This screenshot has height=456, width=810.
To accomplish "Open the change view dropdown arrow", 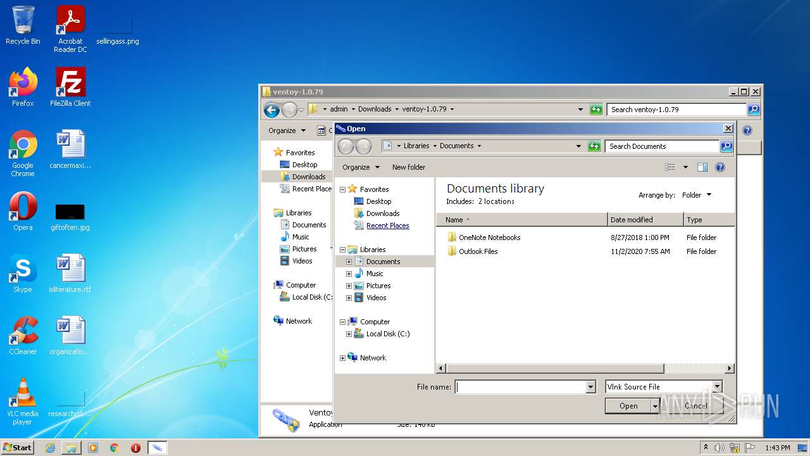I will [685, 167].
